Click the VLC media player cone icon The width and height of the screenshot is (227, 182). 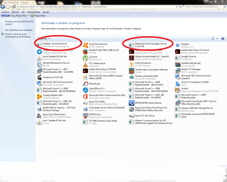(86, 64)
